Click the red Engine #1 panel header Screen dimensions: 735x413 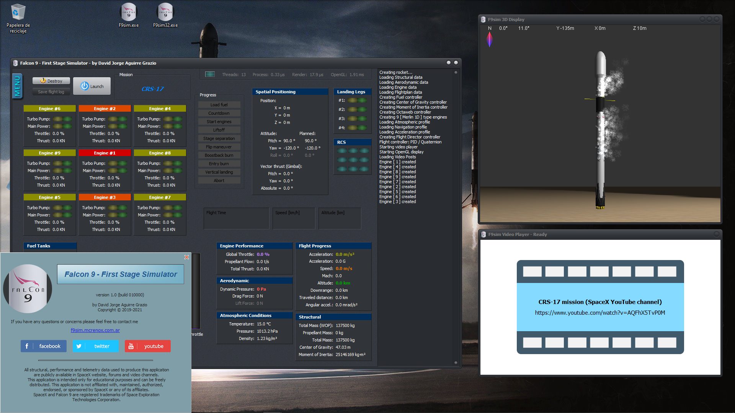(x=105, y=153)
